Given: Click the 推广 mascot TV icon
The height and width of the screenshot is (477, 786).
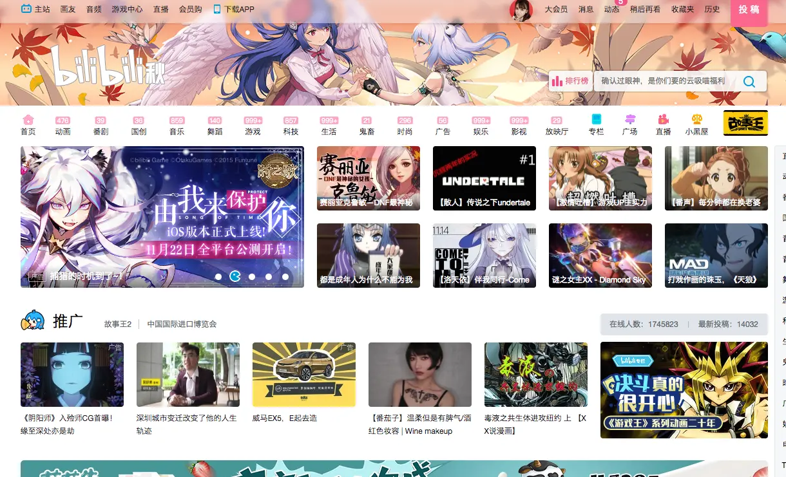Looking at the screenshot, I should [x=32, y=320].
